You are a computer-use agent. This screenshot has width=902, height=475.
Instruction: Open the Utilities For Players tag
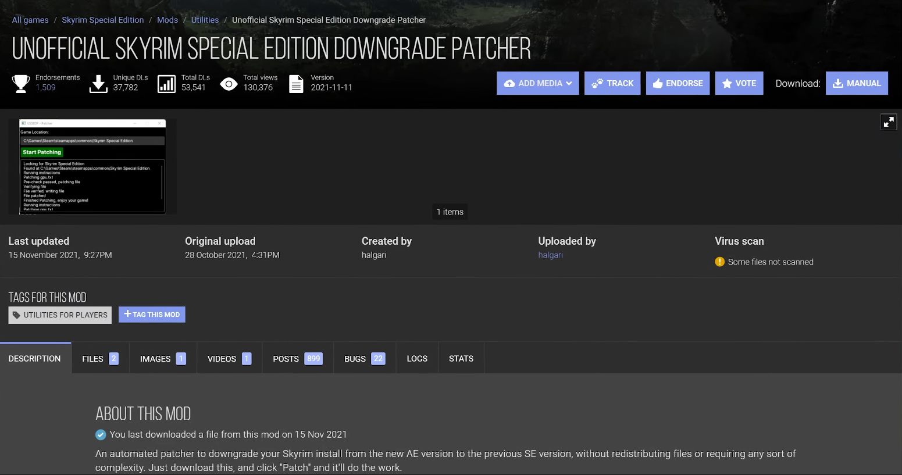point(60,315)
